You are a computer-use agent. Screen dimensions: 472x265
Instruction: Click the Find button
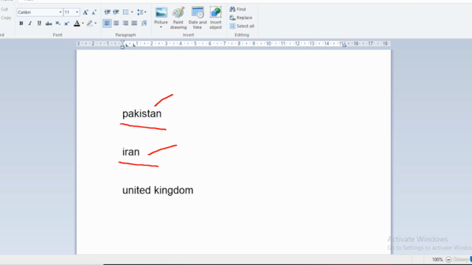tap(237, 9)
